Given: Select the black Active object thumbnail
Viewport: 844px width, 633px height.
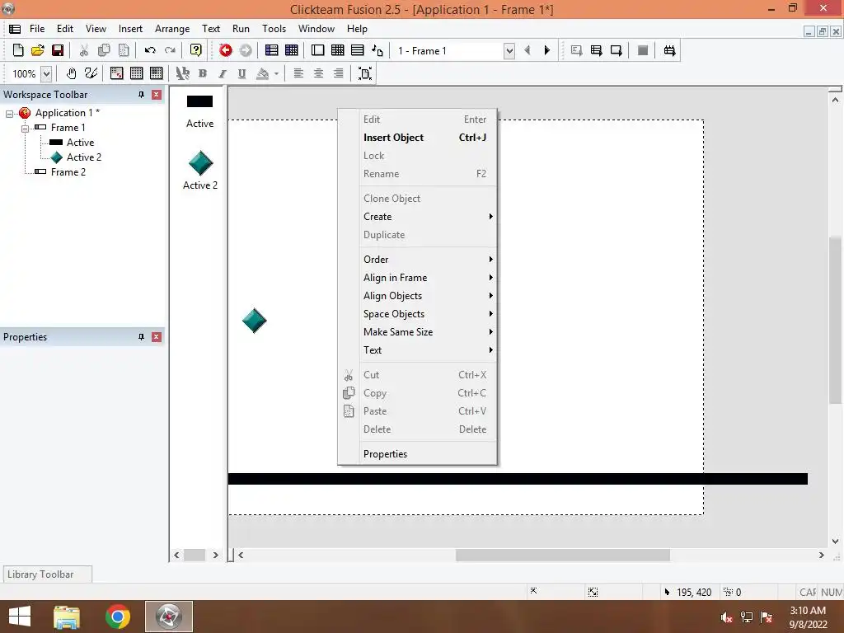Looking at the screenshot, I should [x=199, y=101].
